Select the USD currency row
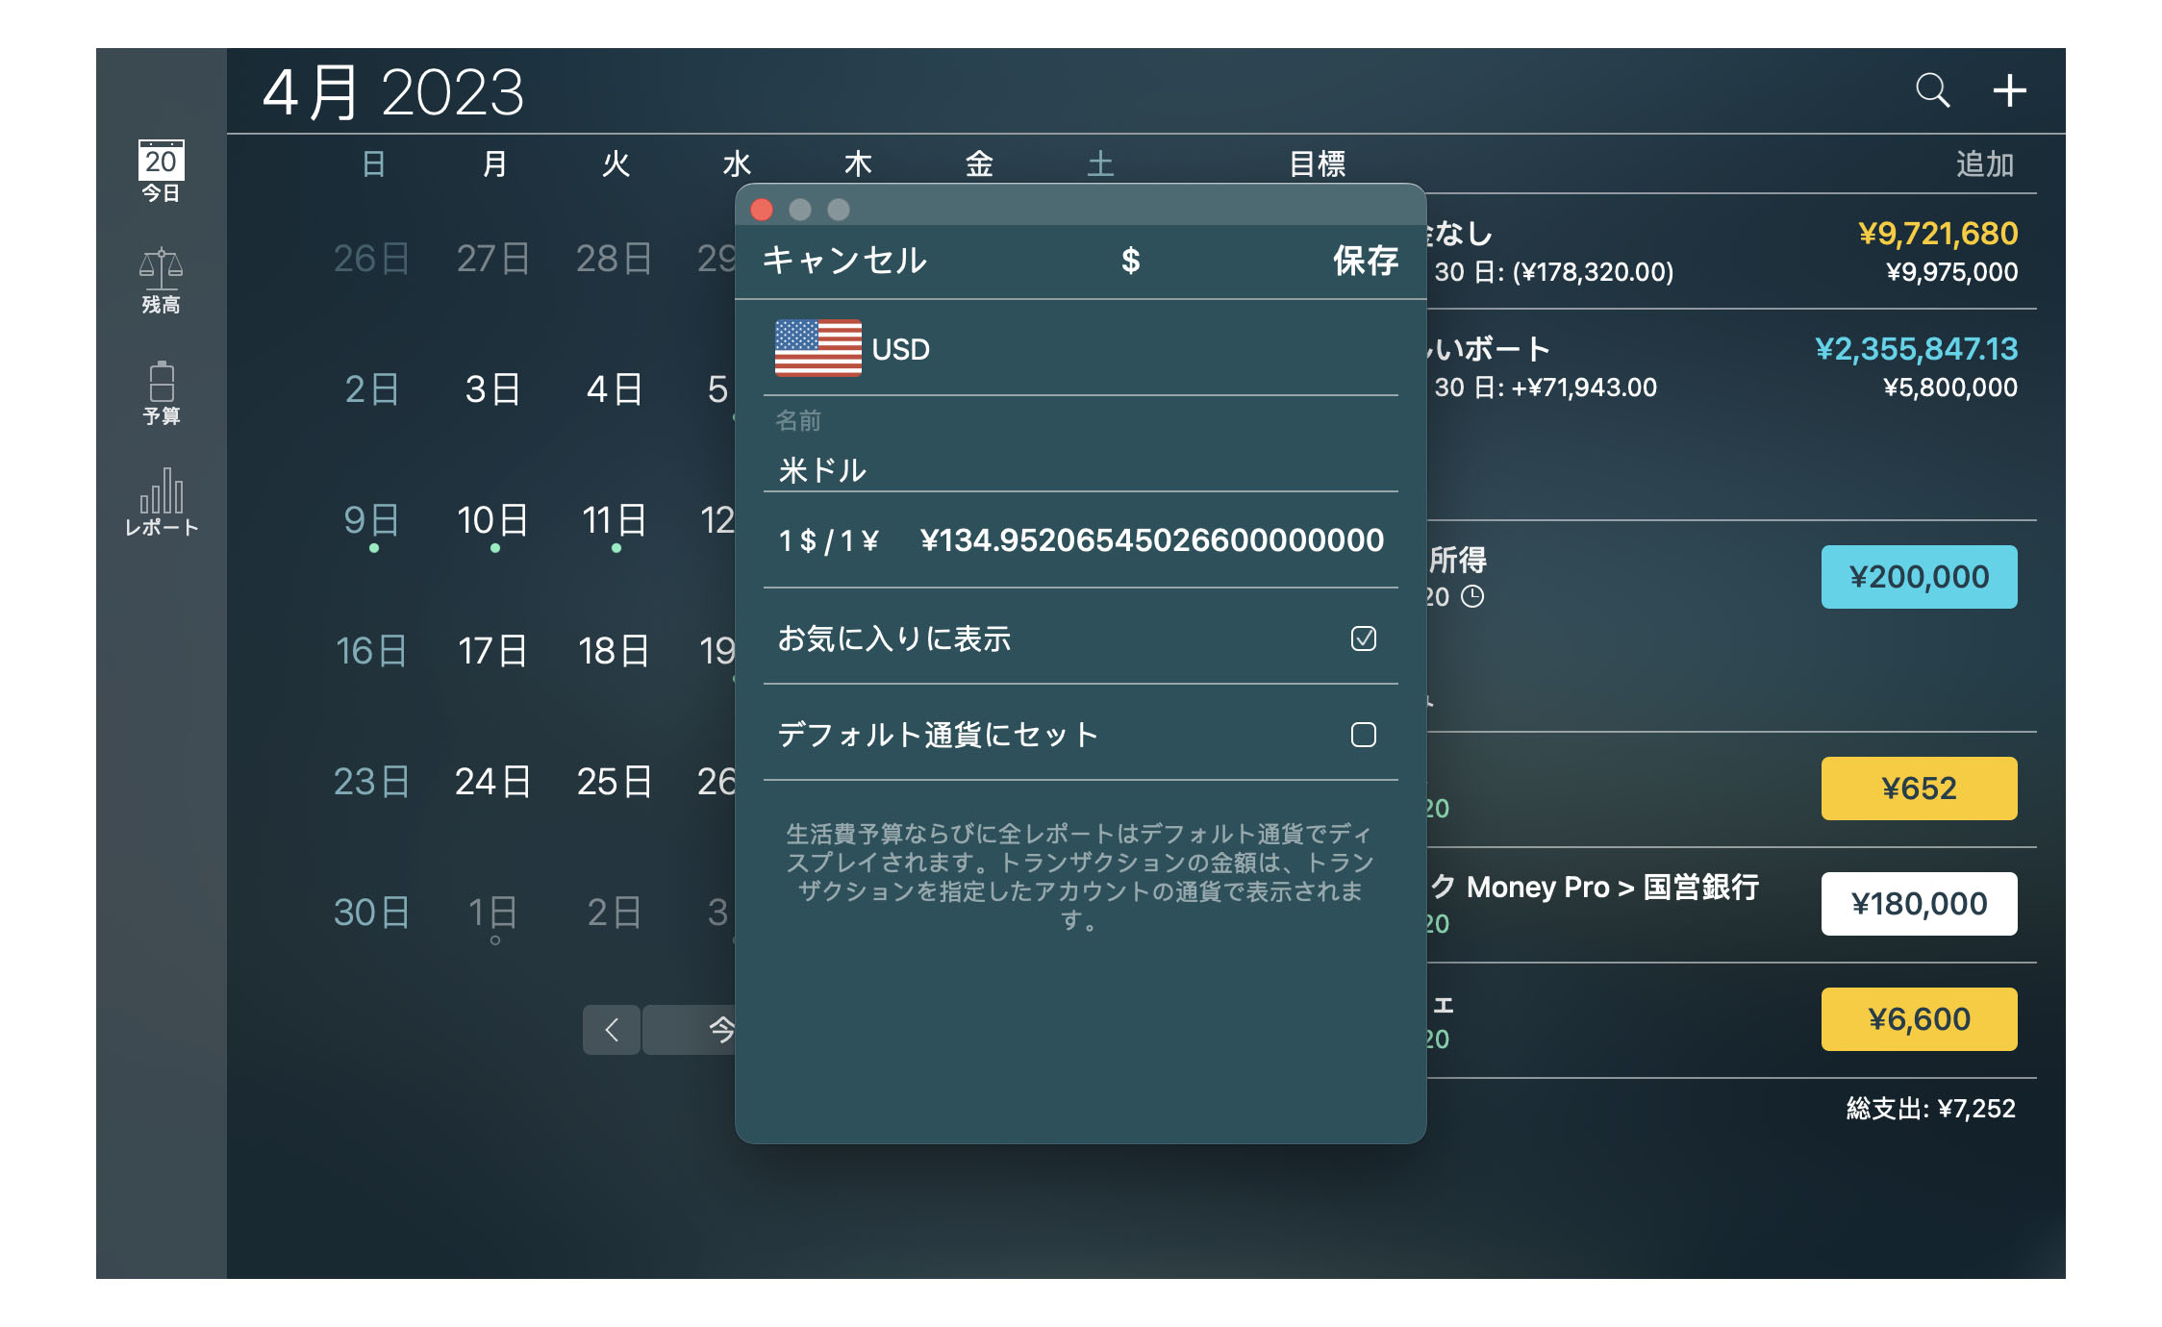The height and width of the screenshot is (1327, 2162). click(1080, 348)
